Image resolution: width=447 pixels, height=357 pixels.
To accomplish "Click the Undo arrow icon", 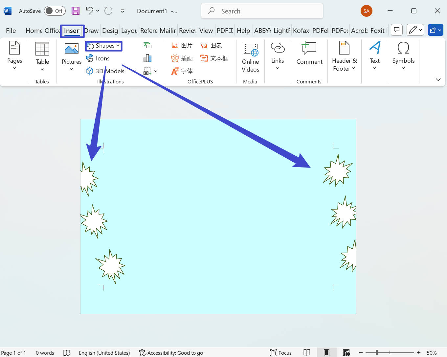I will pos(89,11).
